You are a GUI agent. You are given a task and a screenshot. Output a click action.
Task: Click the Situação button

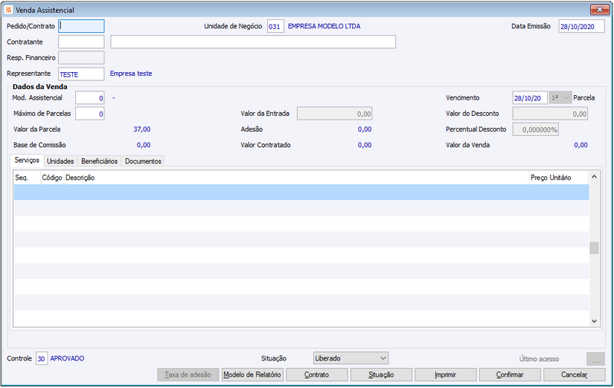[381, 375]
